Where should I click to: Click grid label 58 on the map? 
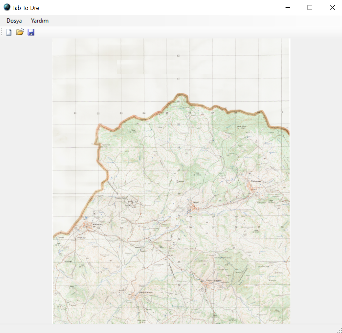(x=179, y=148)
